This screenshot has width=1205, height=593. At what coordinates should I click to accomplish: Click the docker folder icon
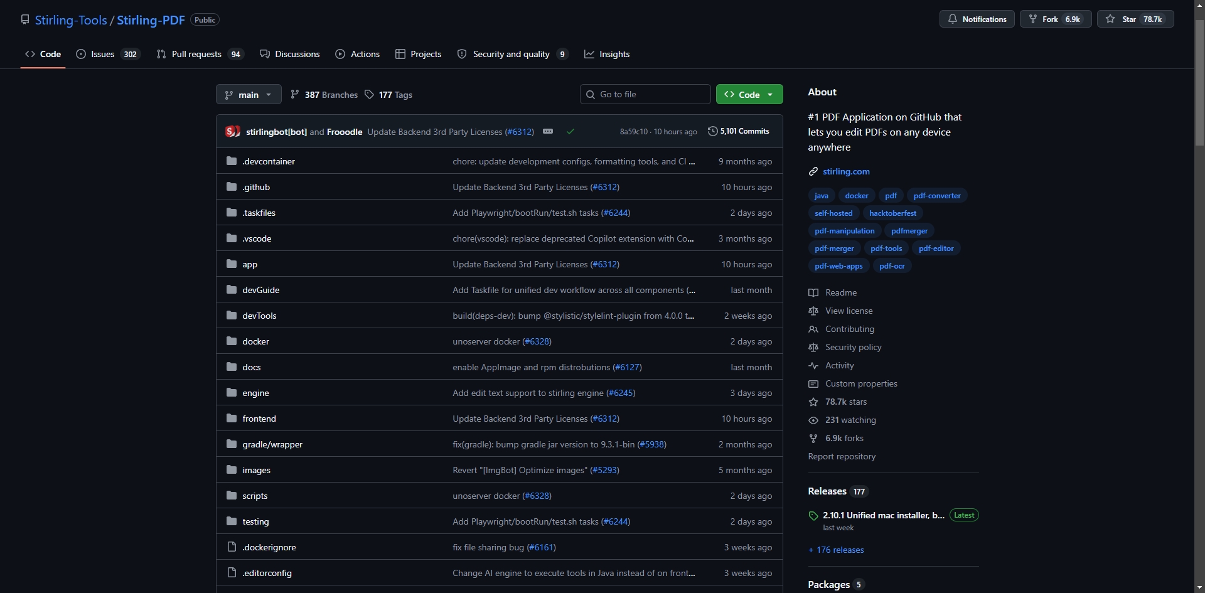click(232, 341)
